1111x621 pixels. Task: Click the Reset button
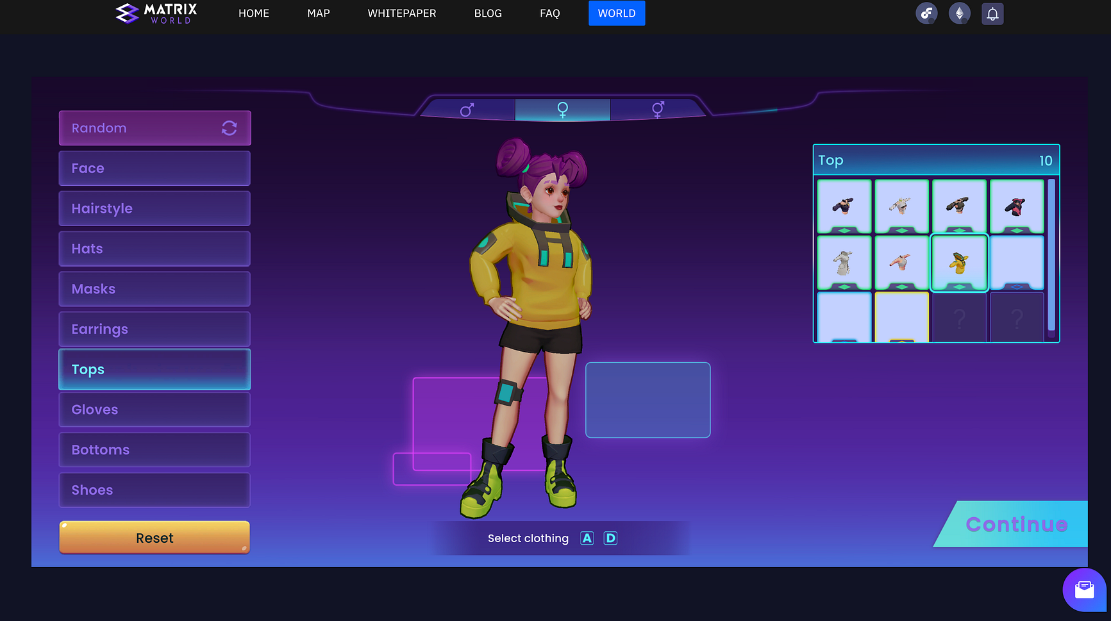(155, 538)
